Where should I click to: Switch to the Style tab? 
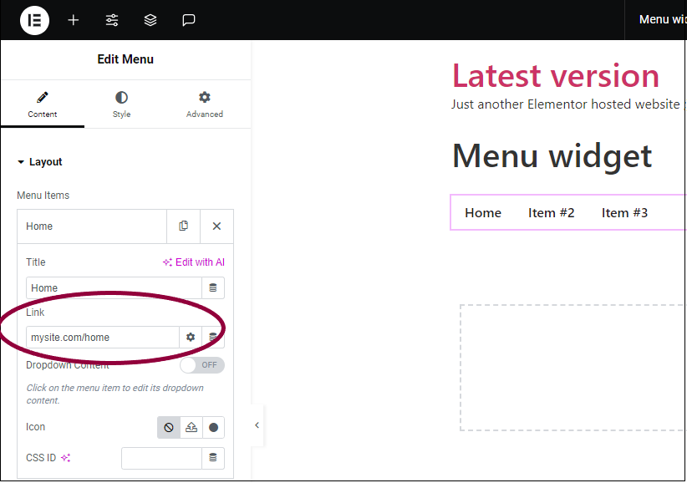click(x=121, y=105)
